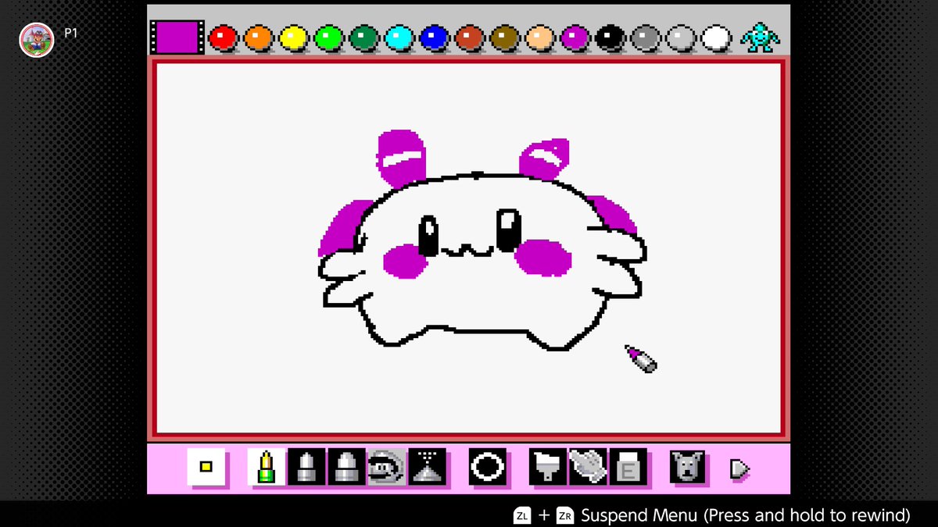Open the robot icon beside the palette
This screenshot has height=527, width=938.
tap(758, 35)
